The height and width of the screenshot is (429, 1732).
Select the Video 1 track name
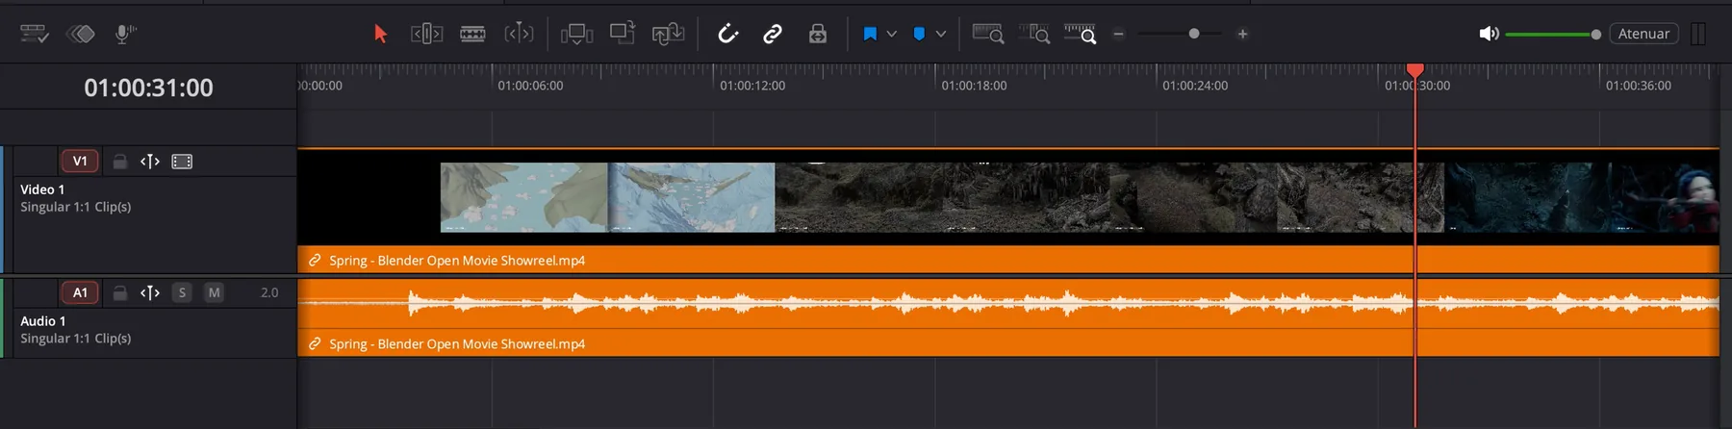pos(42,189)
